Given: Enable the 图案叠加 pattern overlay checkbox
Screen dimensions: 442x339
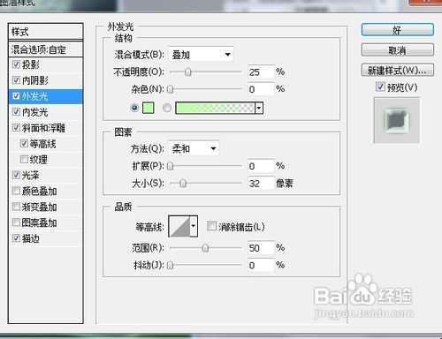Looking at the screenshot, I should 16,222.
